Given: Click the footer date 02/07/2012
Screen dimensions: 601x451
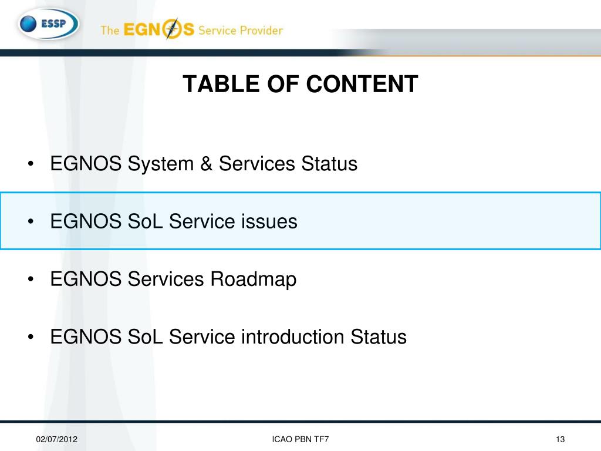Looking at the screenshot, I should (x=57, y=439).
